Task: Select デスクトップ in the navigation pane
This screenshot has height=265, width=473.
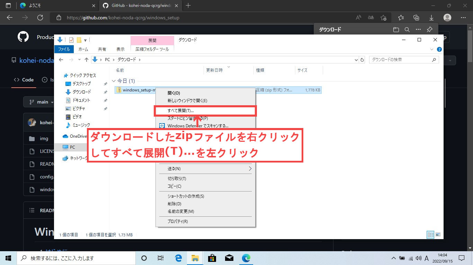Action: [82, 84]
